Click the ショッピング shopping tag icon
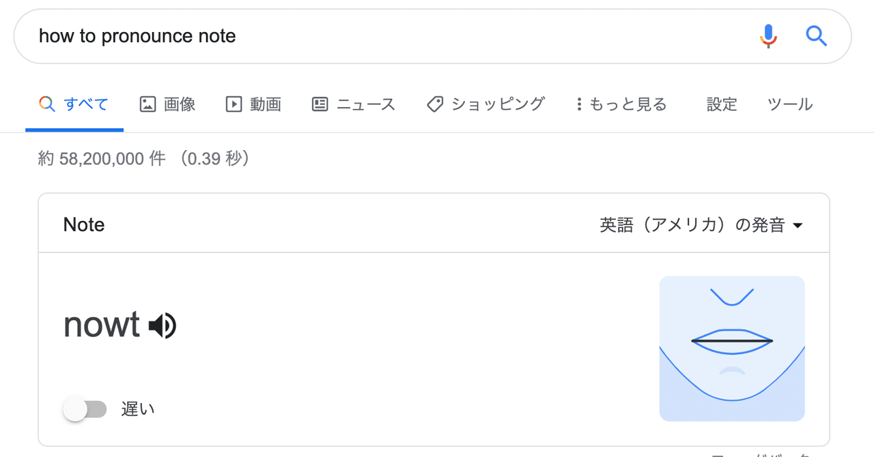 point(435,104)
